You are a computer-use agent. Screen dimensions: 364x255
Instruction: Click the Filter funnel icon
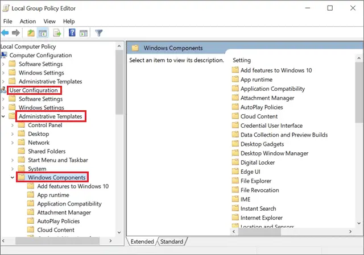coord(98,33)
